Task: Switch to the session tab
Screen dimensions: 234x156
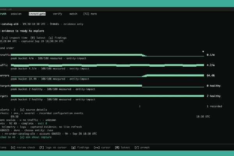Action: (x=16, y=14)
